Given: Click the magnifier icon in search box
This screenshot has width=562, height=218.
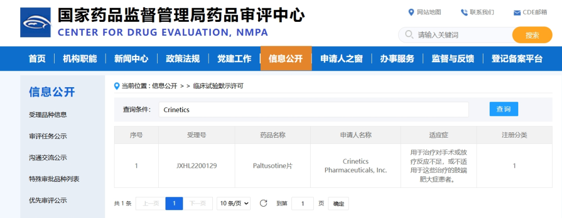Looking at the screenshot, I should [408, 35].
